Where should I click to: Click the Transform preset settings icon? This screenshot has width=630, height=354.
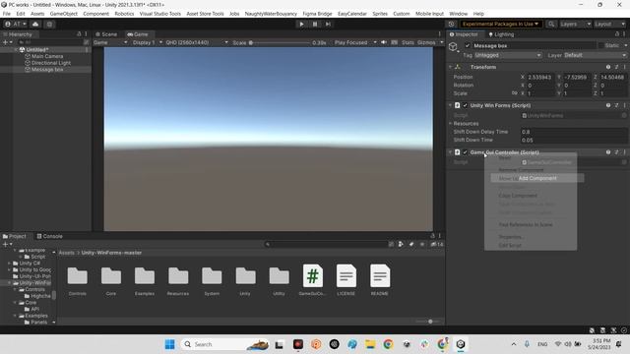tap(616, 67)
